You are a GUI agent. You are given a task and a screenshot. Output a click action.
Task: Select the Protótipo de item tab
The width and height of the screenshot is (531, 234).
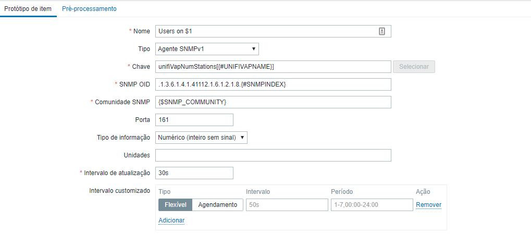[x=28, y=9]
